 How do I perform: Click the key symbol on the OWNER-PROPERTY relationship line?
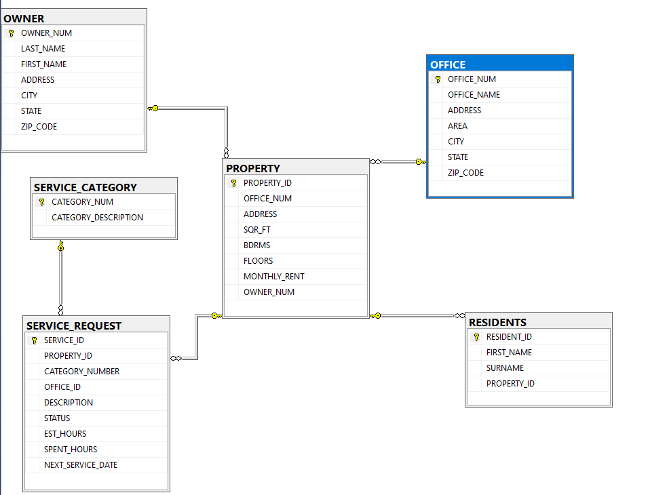pyautogui.click(x=155, y=108)
